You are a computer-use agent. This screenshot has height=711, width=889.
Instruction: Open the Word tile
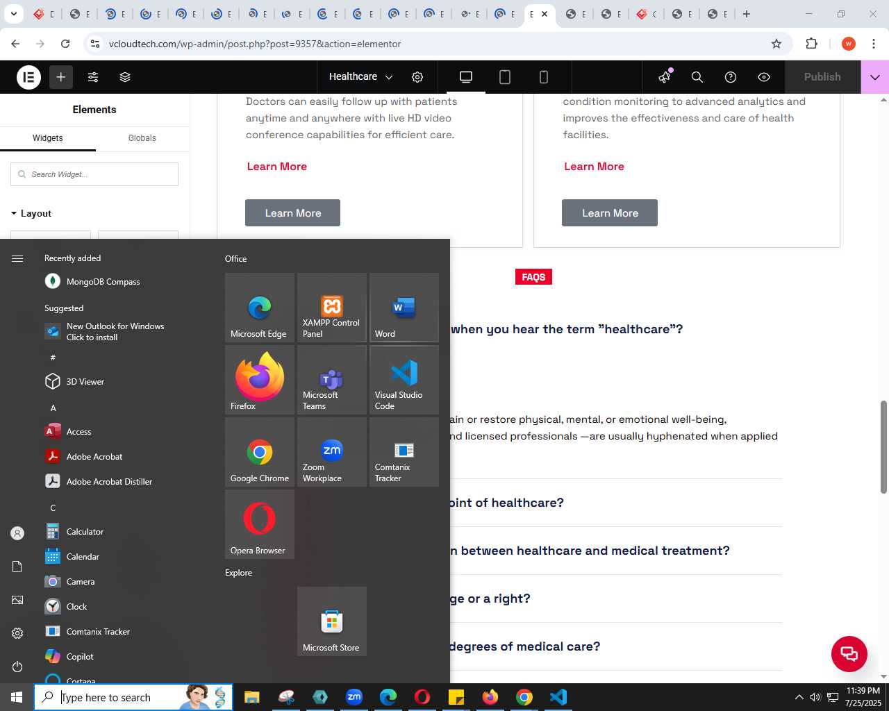pyautogui.click(x=404, y=308)
